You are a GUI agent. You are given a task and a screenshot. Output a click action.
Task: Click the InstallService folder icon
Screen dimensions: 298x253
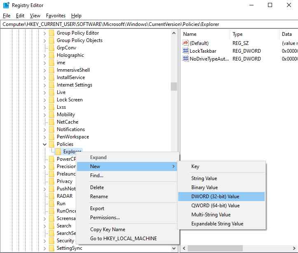click(52, 77)
